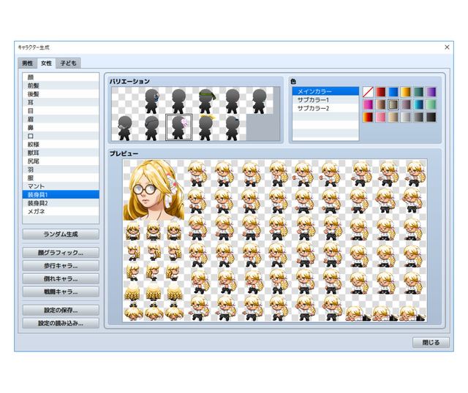Image resolution: width=468 pixels, height=393 pixels.
Task: Pick the golden yellow color swatch
Action: (x=406, y=92)
